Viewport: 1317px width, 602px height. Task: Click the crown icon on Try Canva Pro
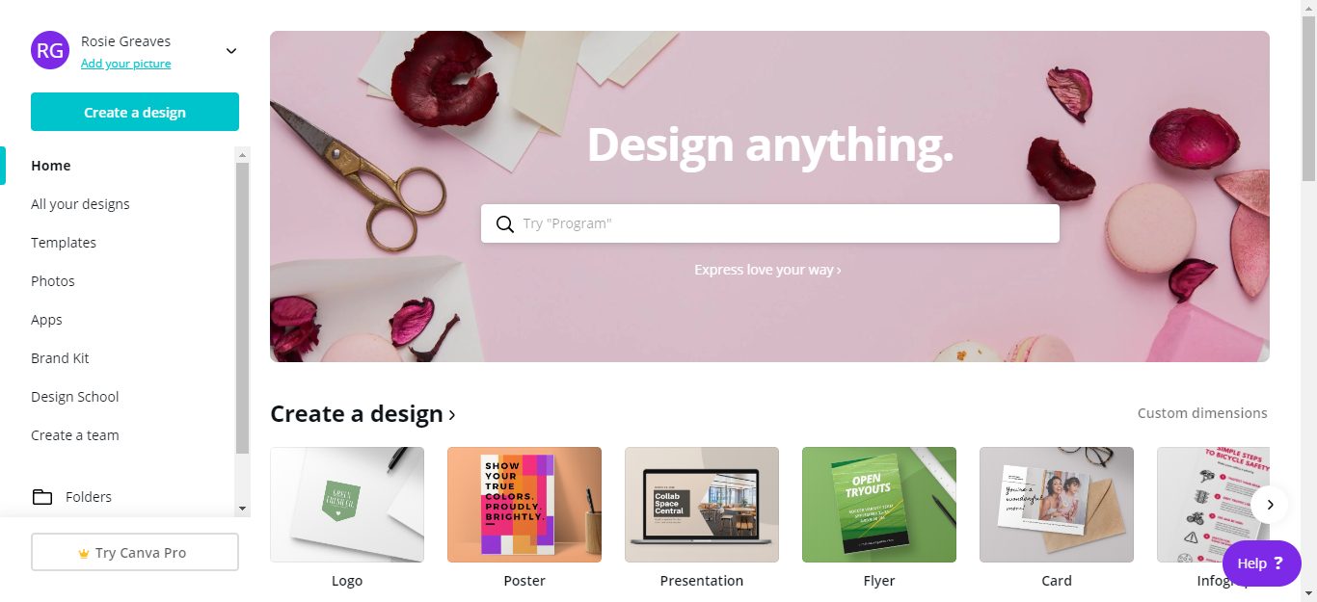tap(84, 553)
